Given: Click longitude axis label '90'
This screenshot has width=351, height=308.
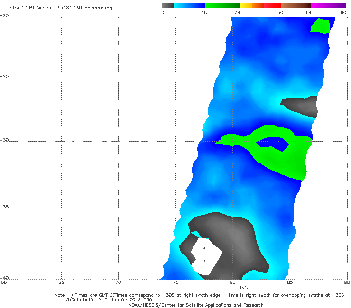Looking at the screenshot, I should tap(347, 282).
